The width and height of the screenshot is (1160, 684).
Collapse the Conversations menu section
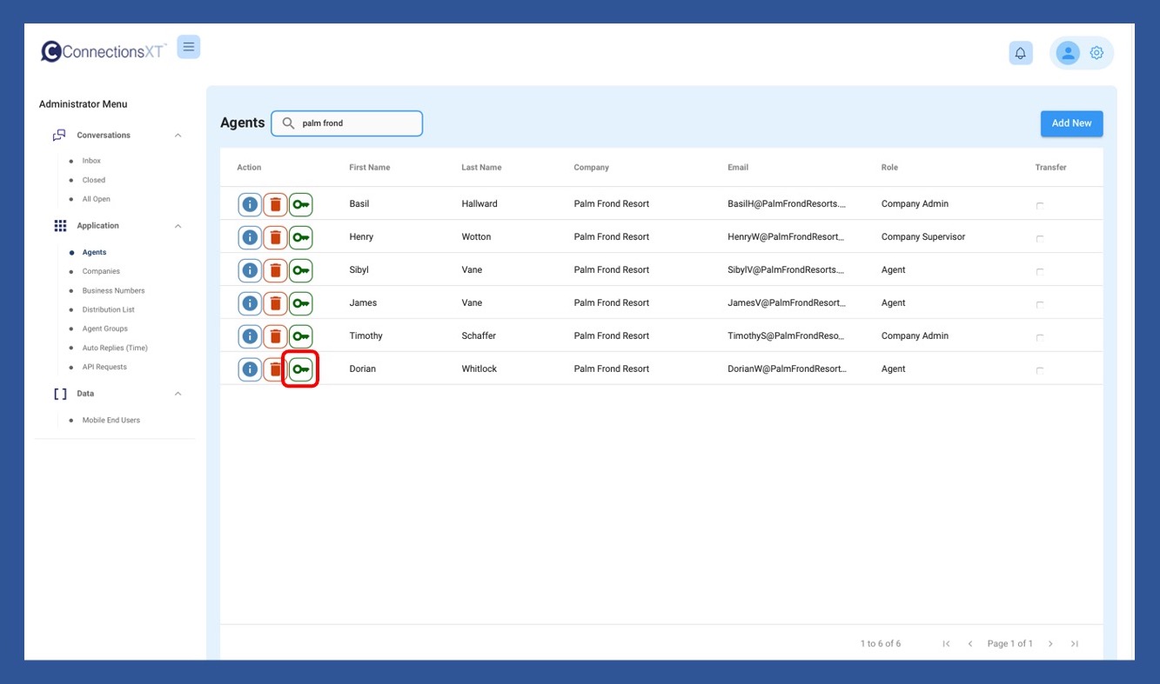pos(178,136)
